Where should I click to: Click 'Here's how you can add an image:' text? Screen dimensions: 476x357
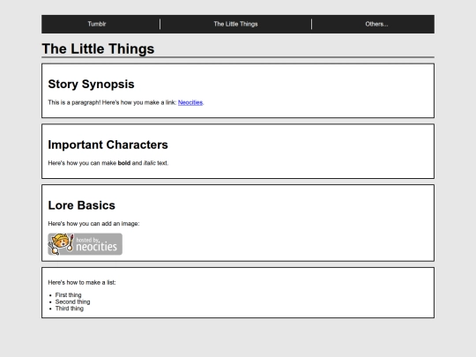click(93, 224)
